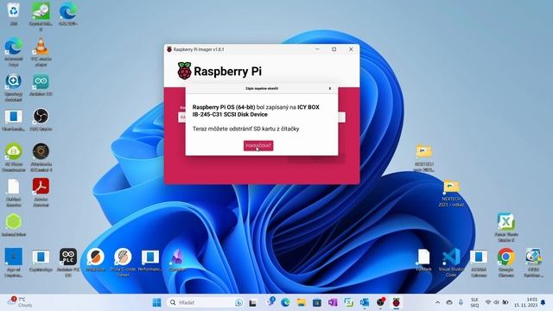Open Task View from the taskbar
This screenshot has width=553, height=311.
[252, 302]
